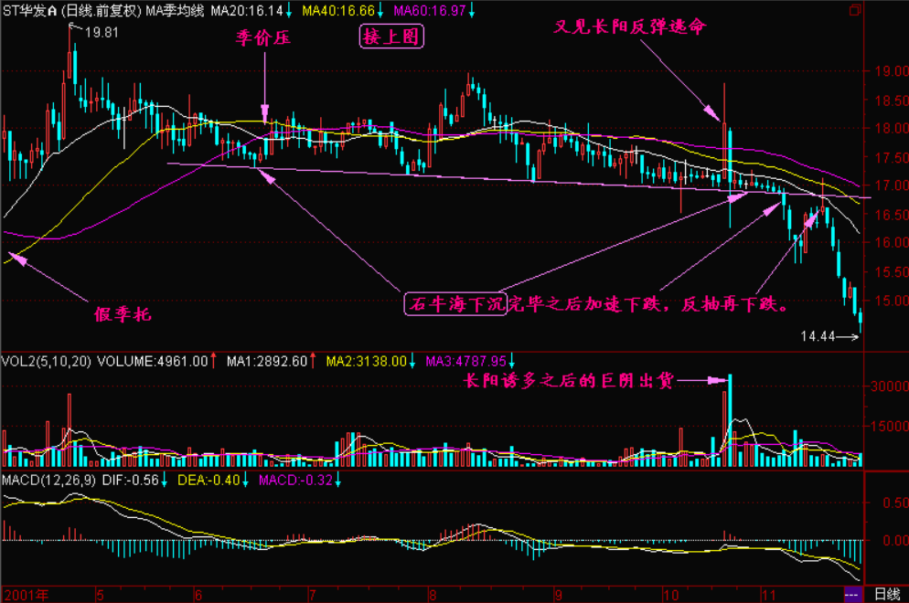This screenshot has width=909, height=603.
Task: Click the ST华发A stock title
Action: coord(29,11)
